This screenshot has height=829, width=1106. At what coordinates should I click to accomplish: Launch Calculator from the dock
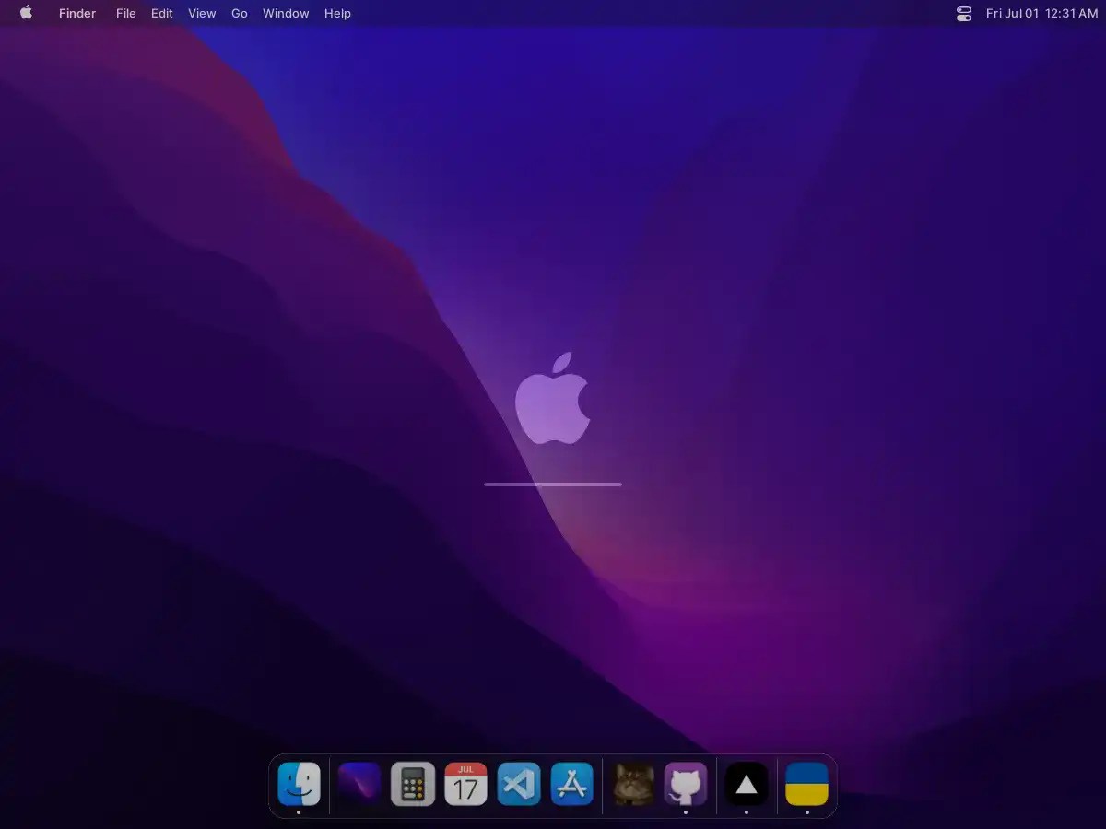[413, 785]
